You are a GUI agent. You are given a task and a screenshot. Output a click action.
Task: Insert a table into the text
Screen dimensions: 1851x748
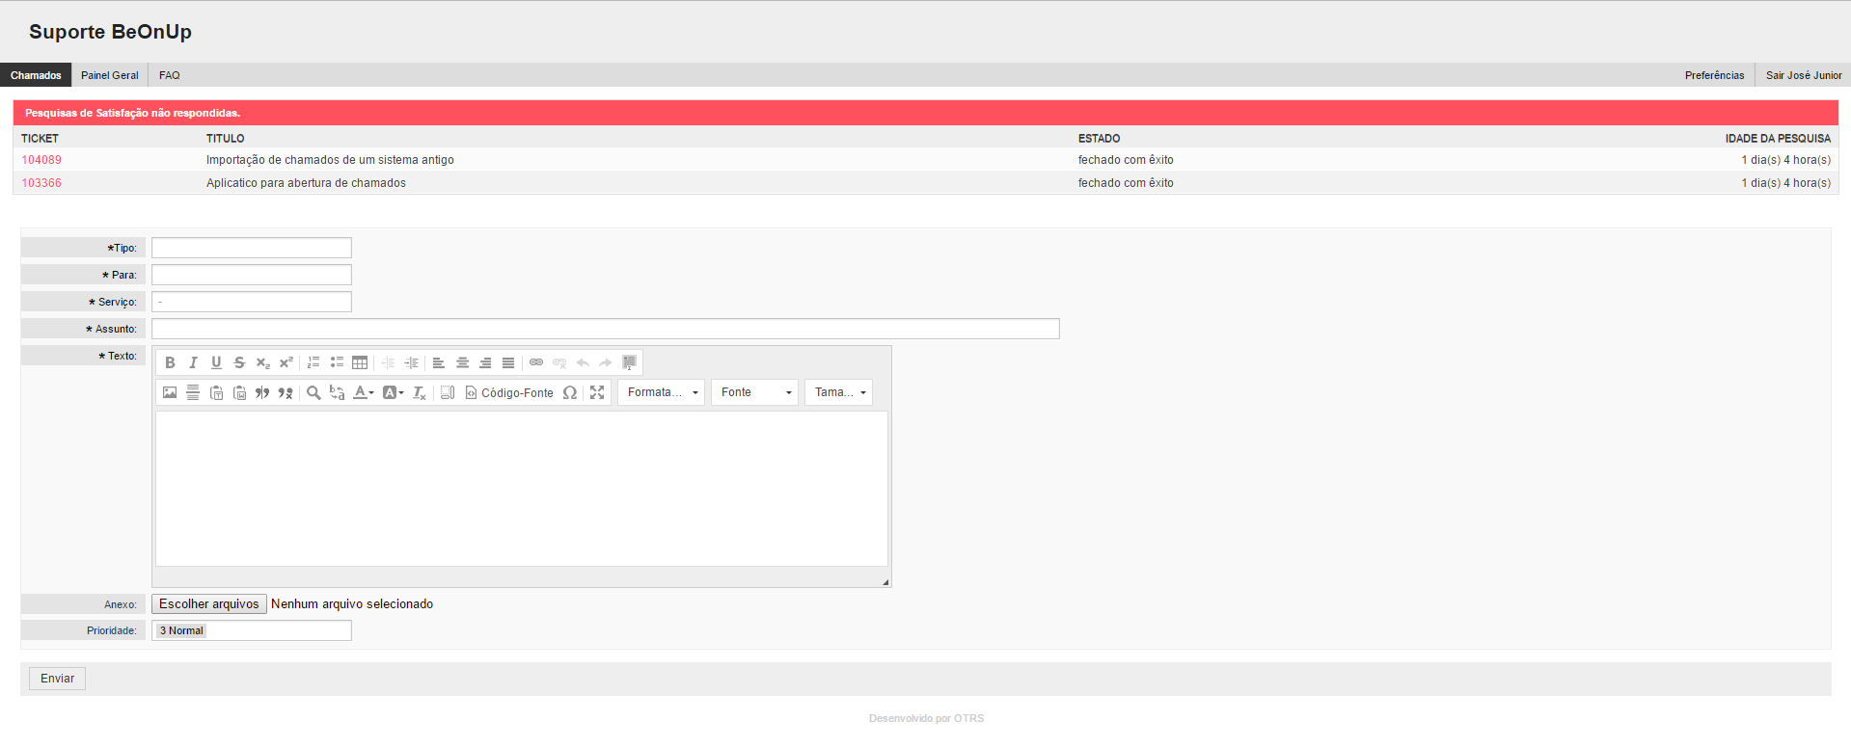360,362
